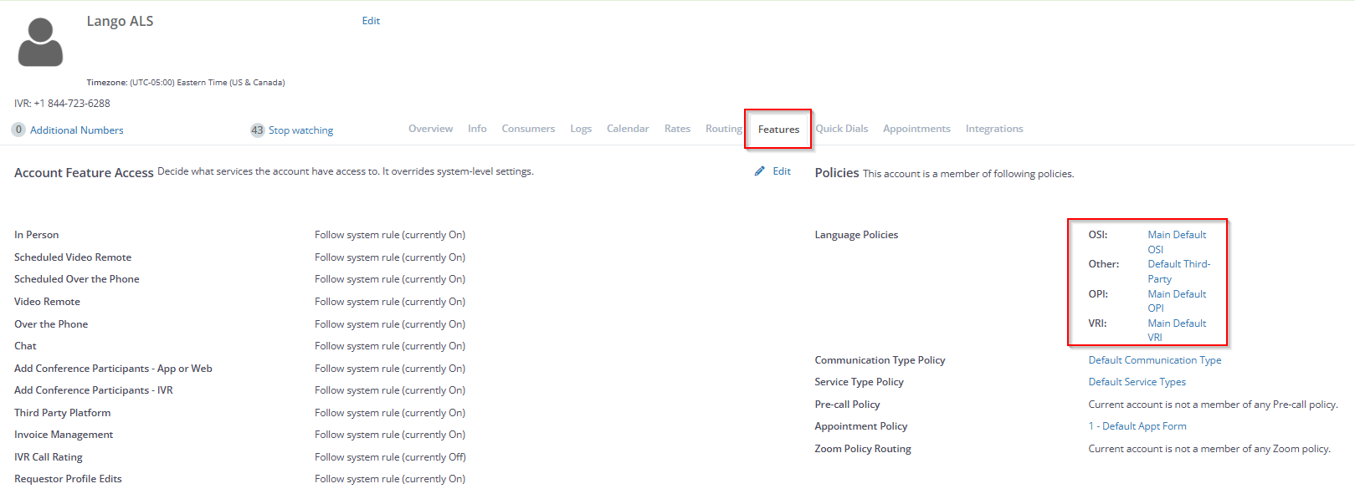Go to the Routing tab
The width and height of the screenshot is (1355, 499).
point(723,129)
